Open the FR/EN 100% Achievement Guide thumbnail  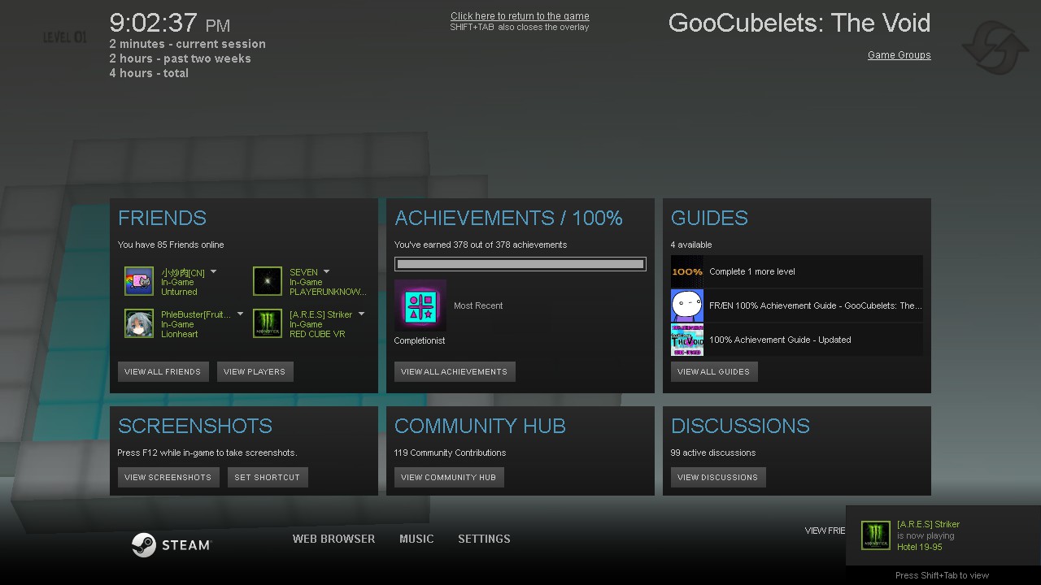(687, 305)
